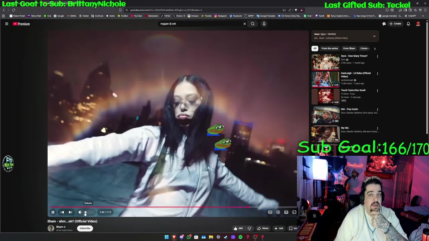
Task: Open the Touch Taste Kiss Smell title
Action: coord(353,90)
